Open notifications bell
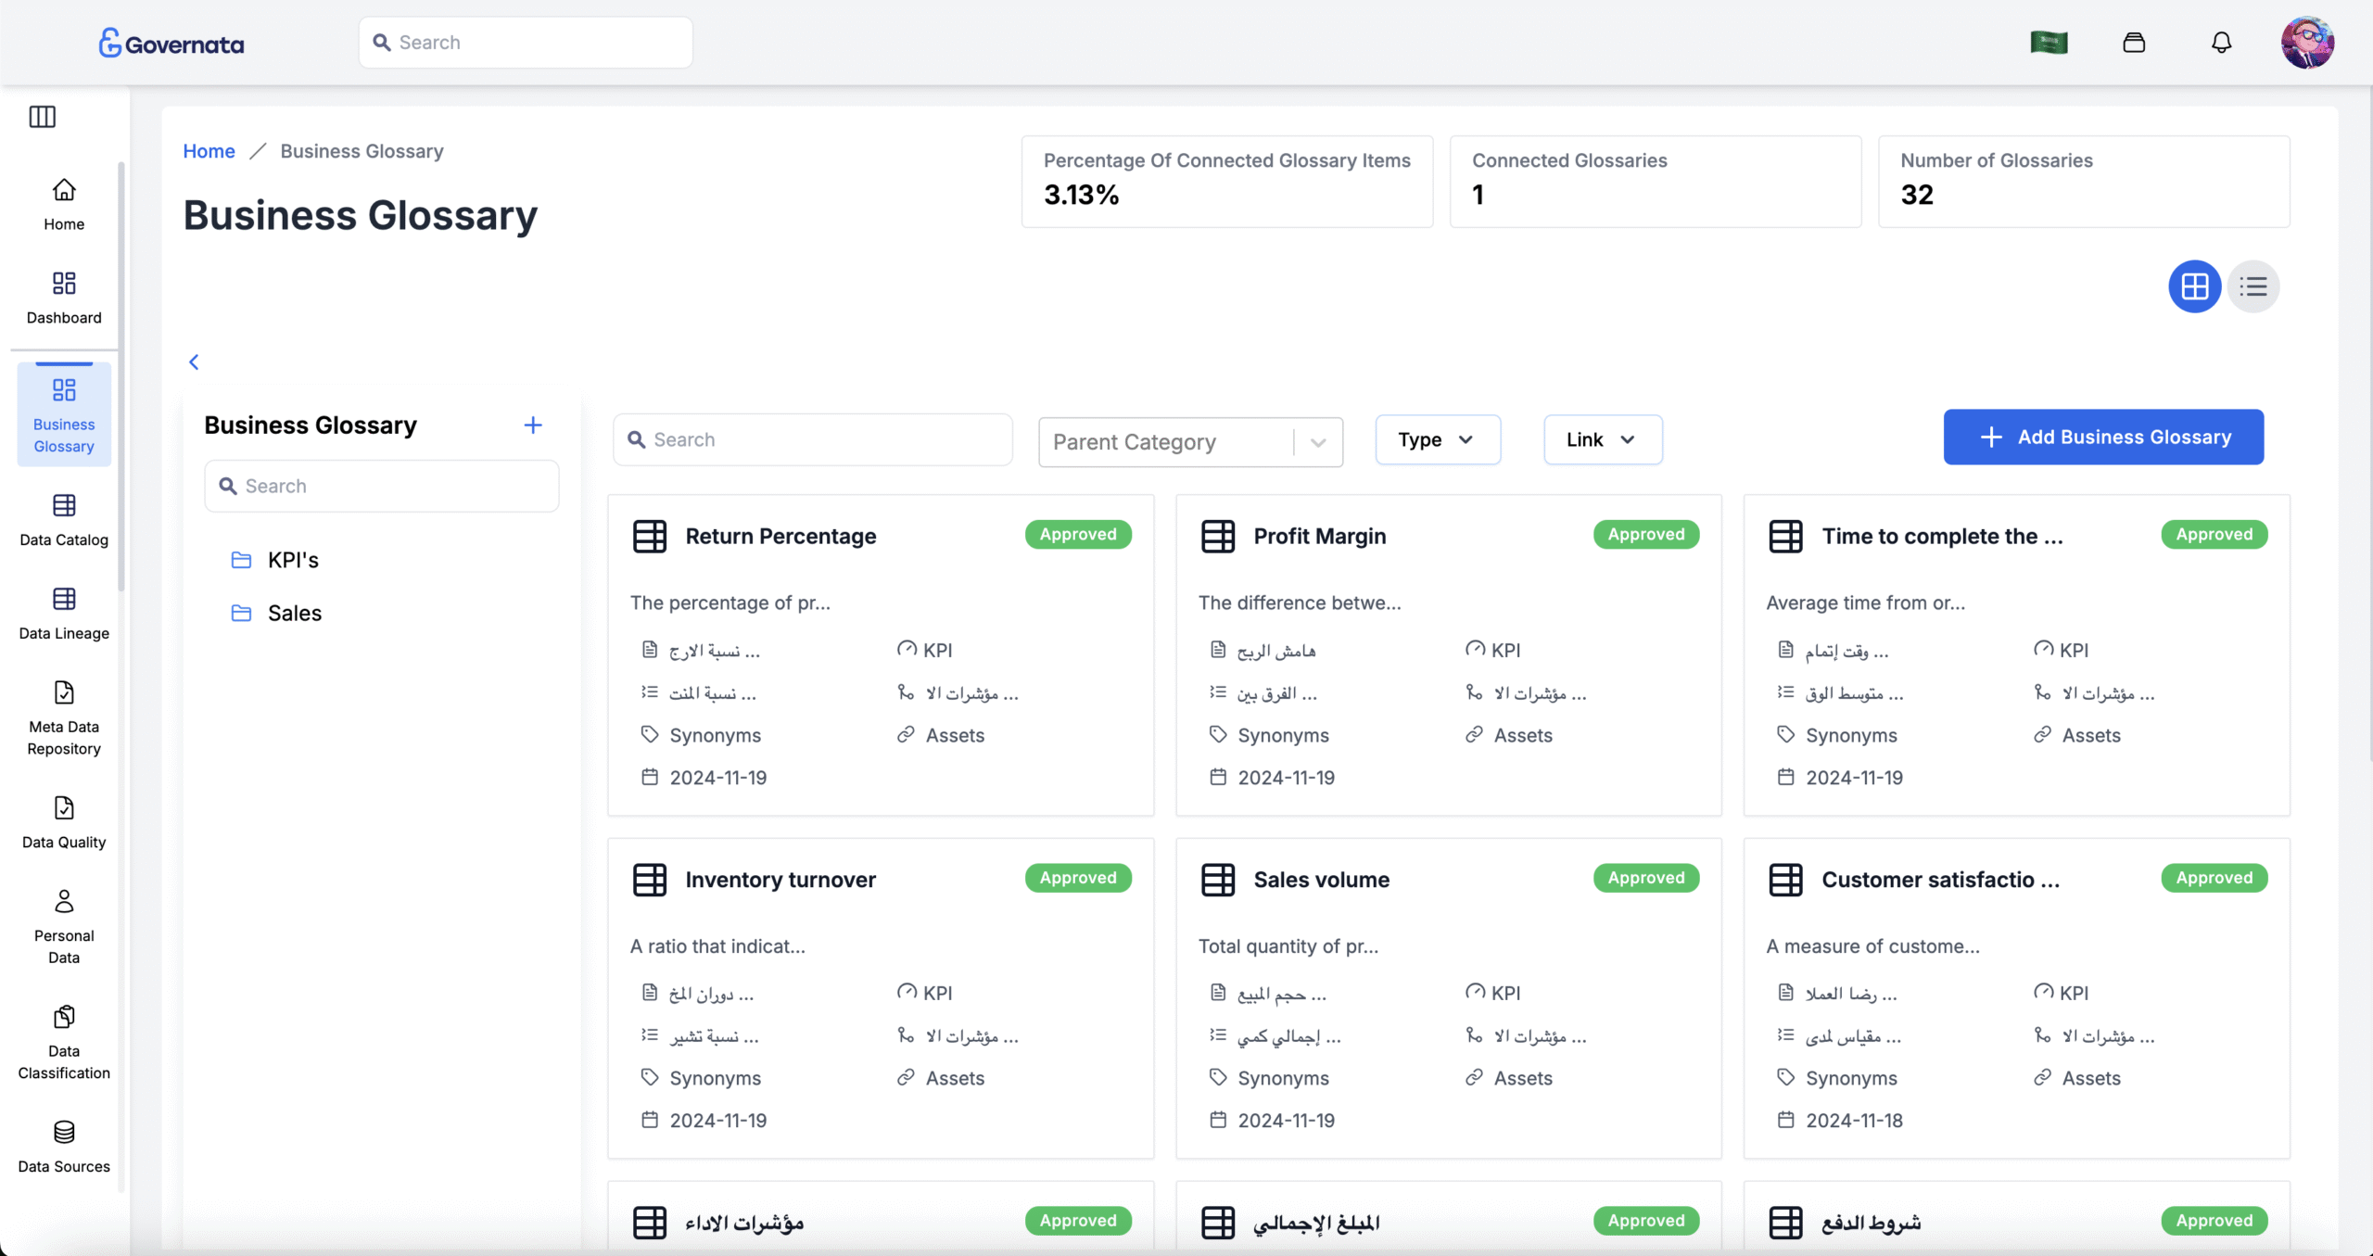The image size is (2373, 1256). pyautogui.click(x=2222, y=43)
